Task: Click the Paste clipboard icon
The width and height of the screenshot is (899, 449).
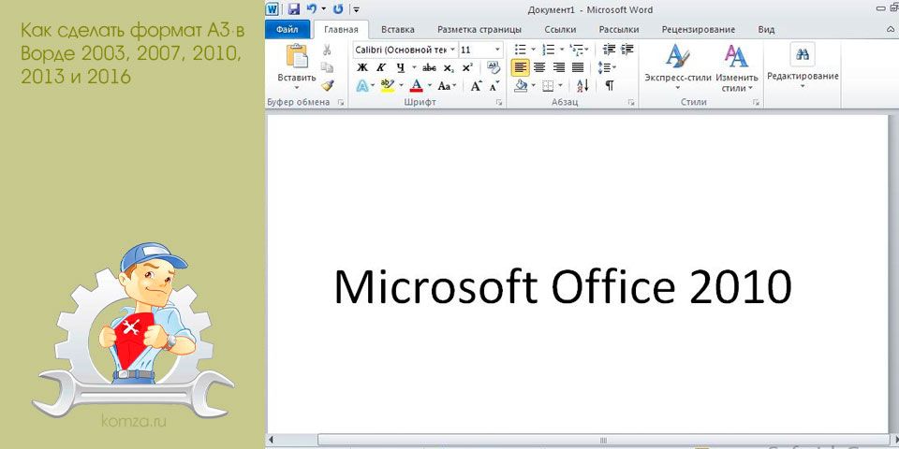Action: click(297, 56)
